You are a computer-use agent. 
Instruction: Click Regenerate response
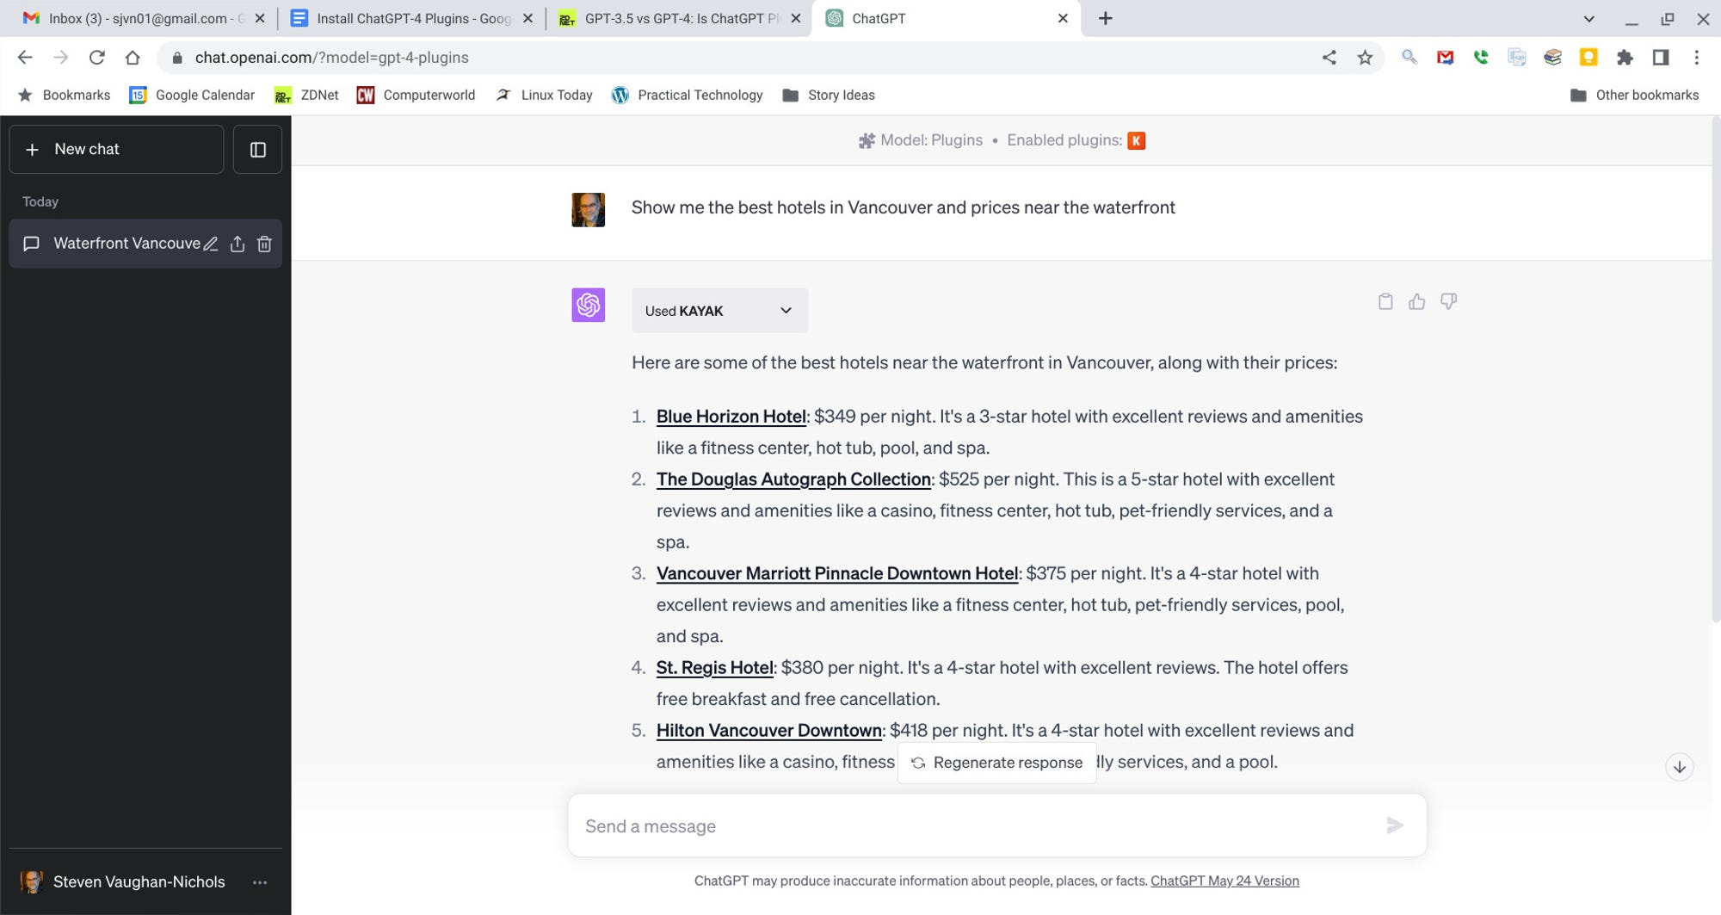(997, 763)
